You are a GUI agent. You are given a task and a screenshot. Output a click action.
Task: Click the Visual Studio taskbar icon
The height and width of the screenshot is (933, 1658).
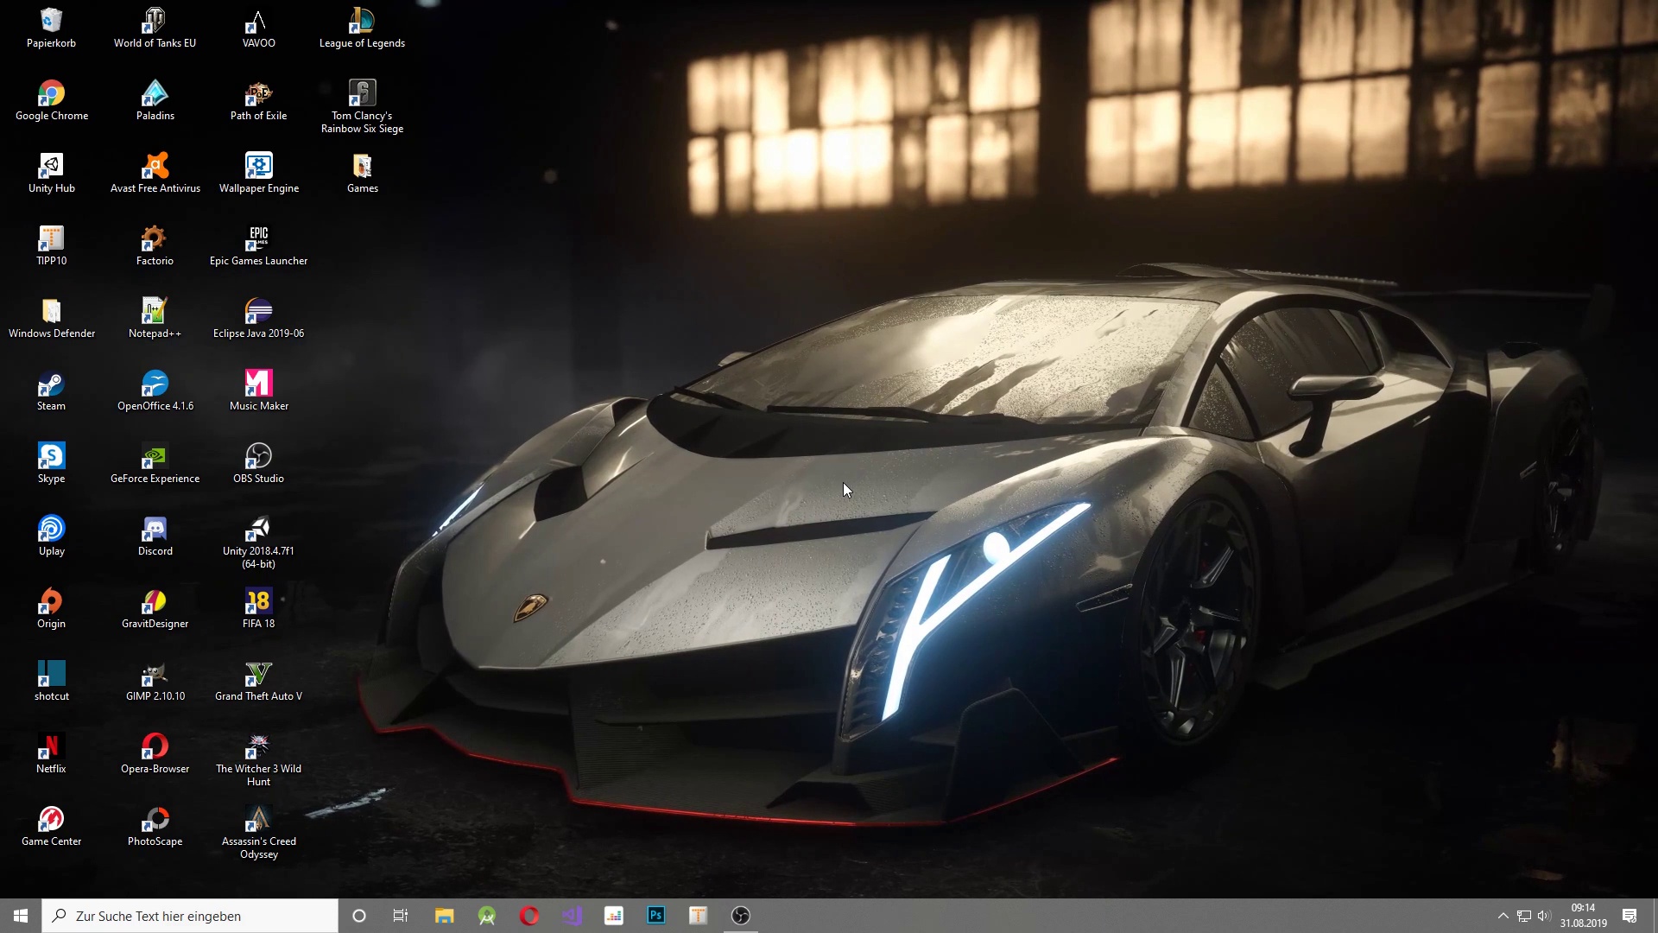tap(572, 916)
